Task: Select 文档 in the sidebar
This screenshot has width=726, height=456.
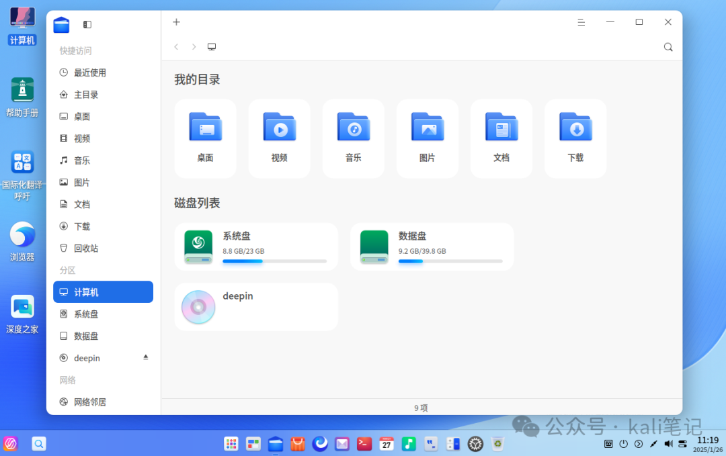Action: [104, 204]
